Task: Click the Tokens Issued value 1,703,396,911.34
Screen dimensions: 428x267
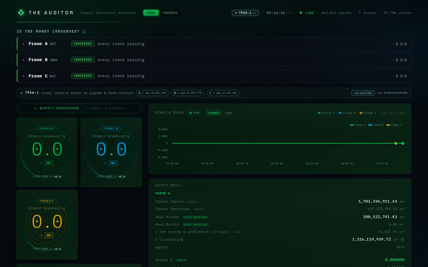Action: point(377,201)
